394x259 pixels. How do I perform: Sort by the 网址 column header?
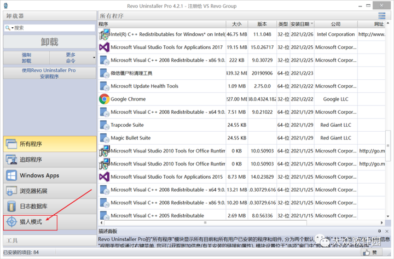[372, 24]
